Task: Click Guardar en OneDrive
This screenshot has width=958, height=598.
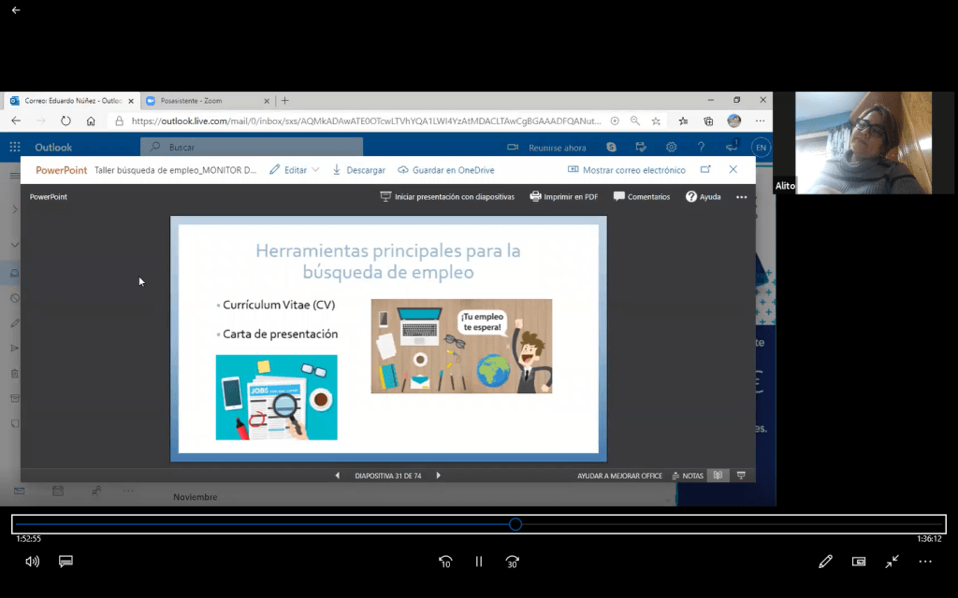Action: (446, 170)
